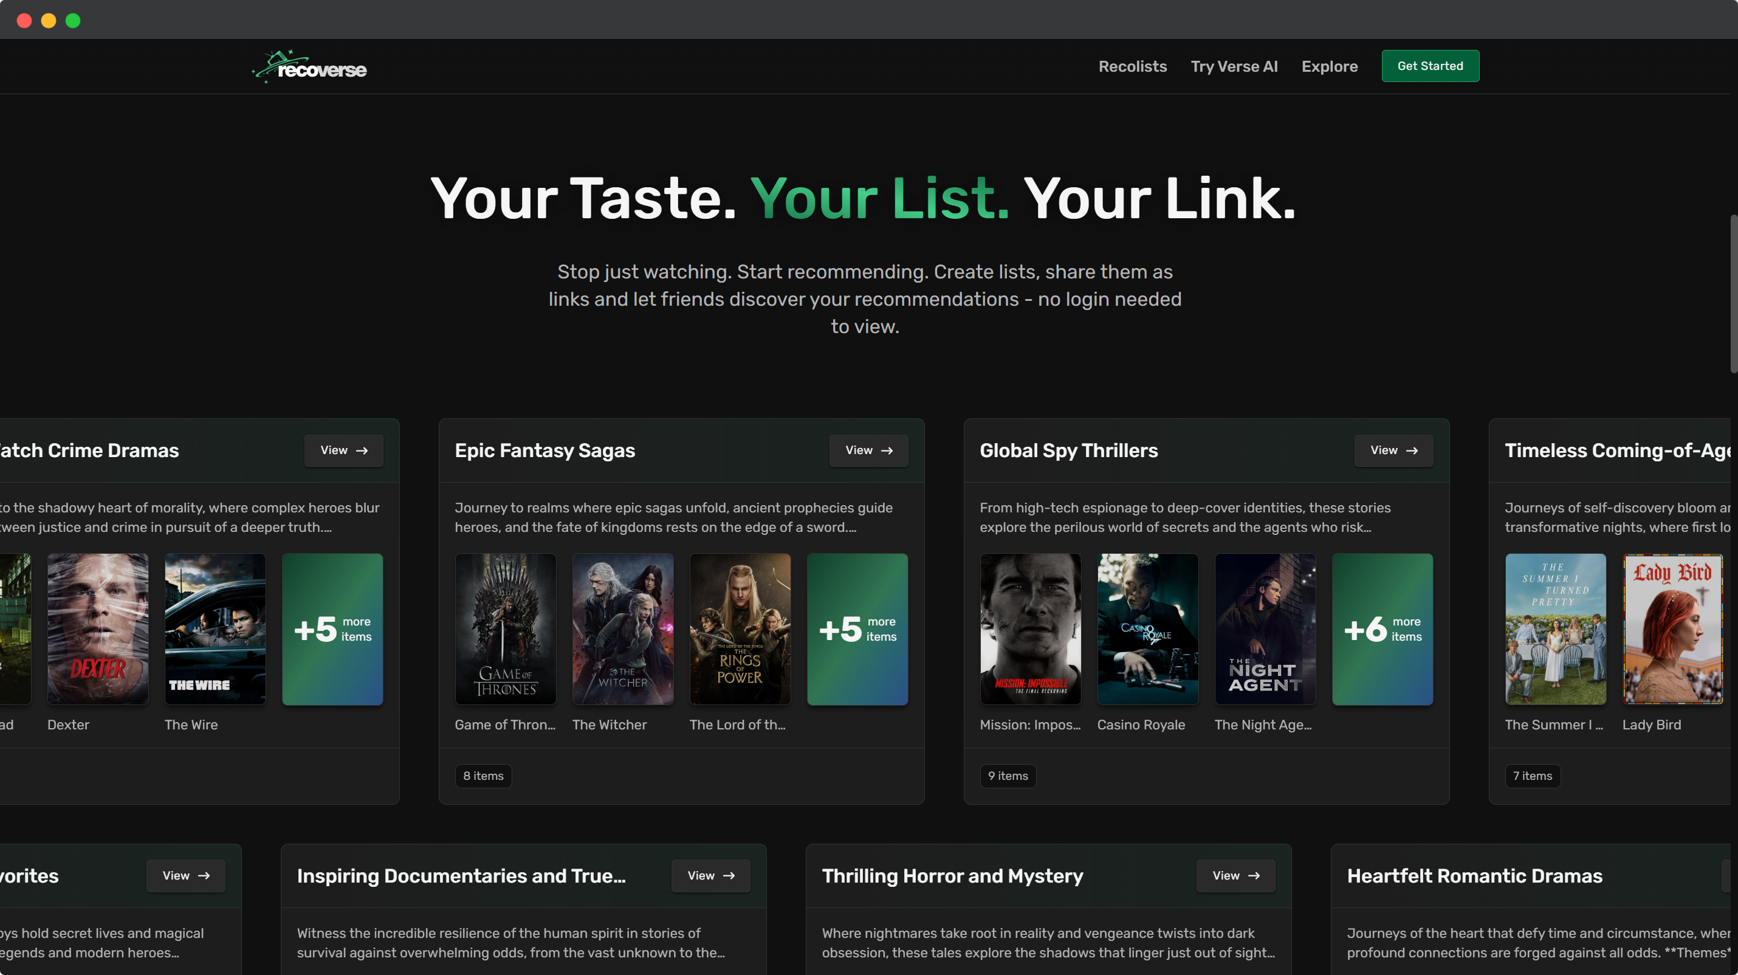Open the Lady Bird poster

(x=1672, y=629)
